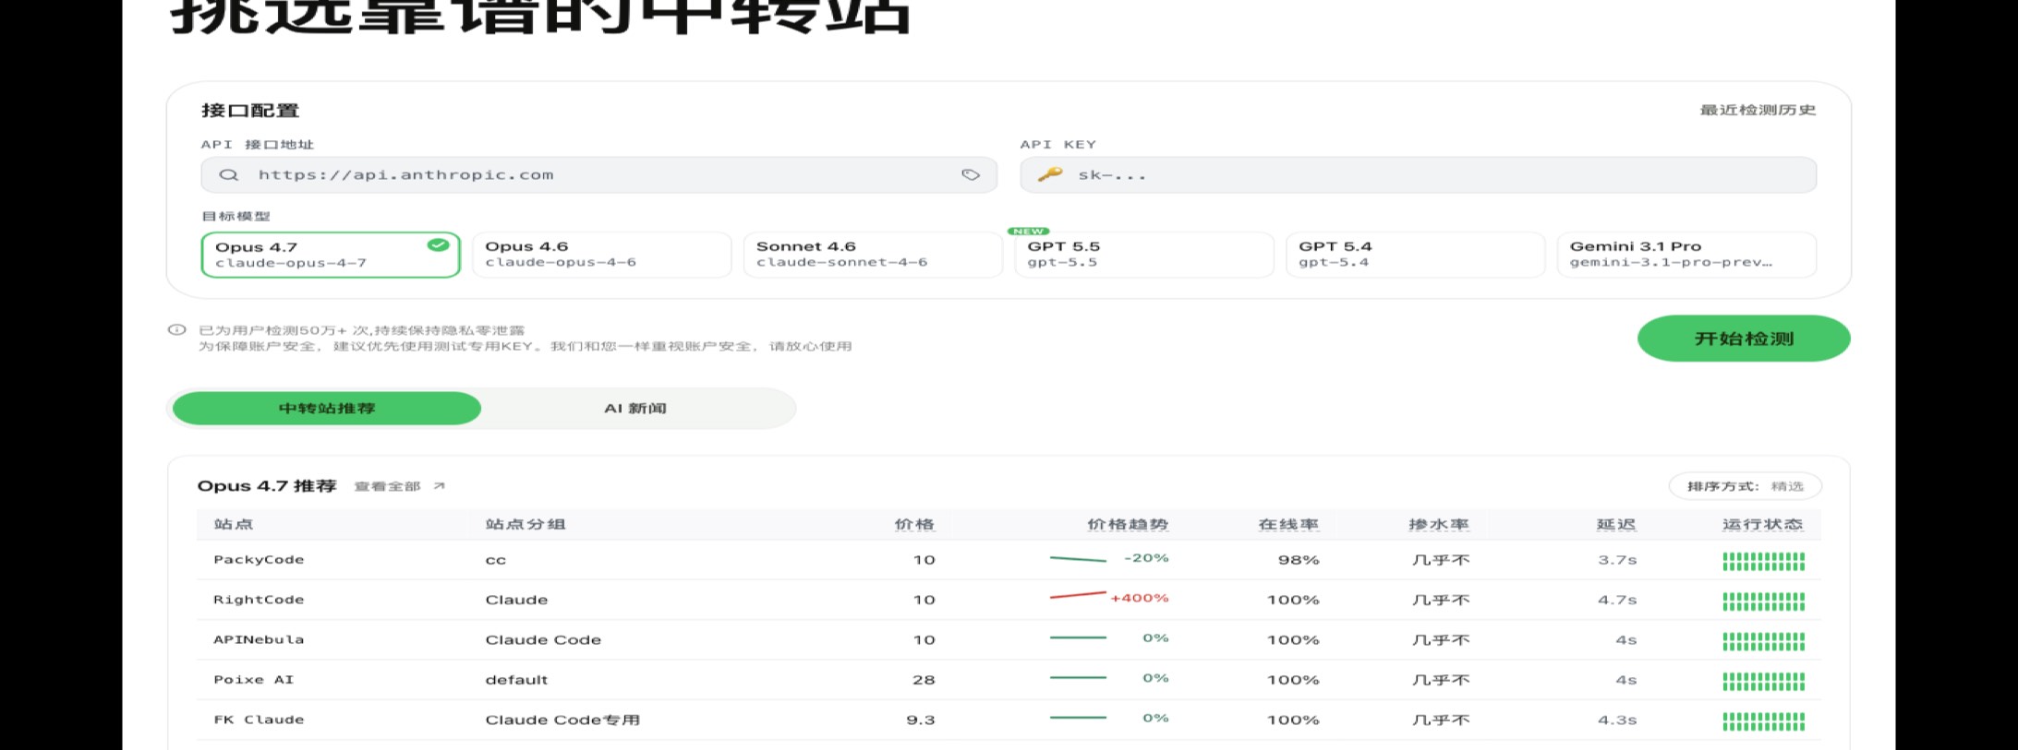Click the NEW badge above GPT 5.5
The height and width of the screenshot is (750, 2018).
tap(1028, 231)
